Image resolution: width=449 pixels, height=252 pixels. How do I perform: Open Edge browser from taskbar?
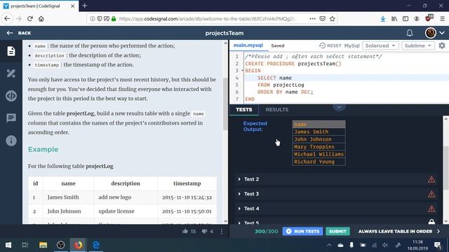pyautogui.click(x=96, y=245)
